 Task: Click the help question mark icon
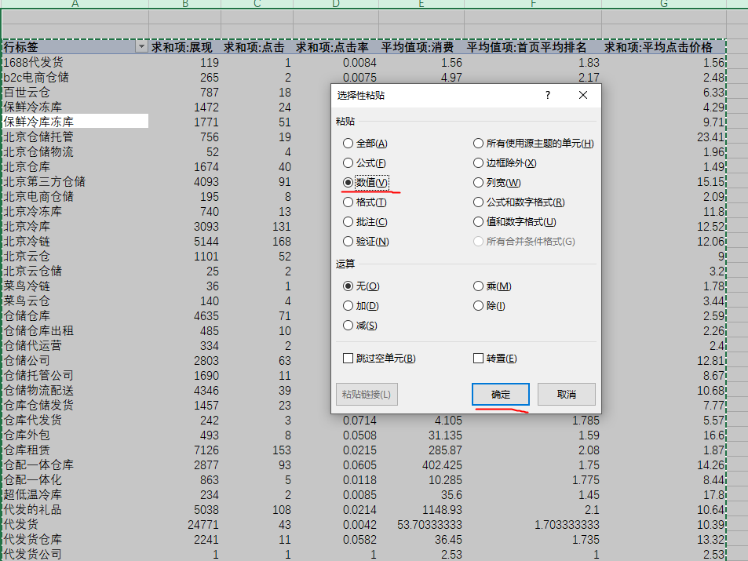tap(547, 95)
